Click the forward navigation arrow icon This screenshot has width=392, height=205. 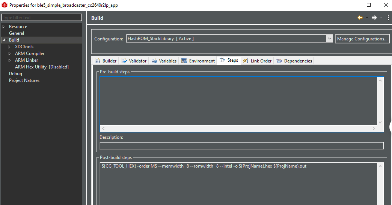[374, 18]
